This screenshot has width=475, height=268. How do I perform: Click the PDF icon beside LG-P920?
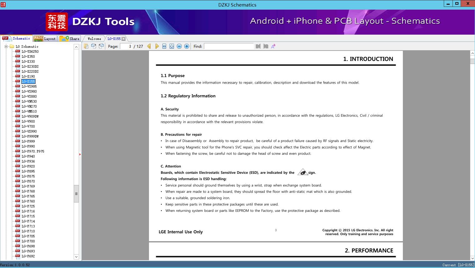coord(17,166)
